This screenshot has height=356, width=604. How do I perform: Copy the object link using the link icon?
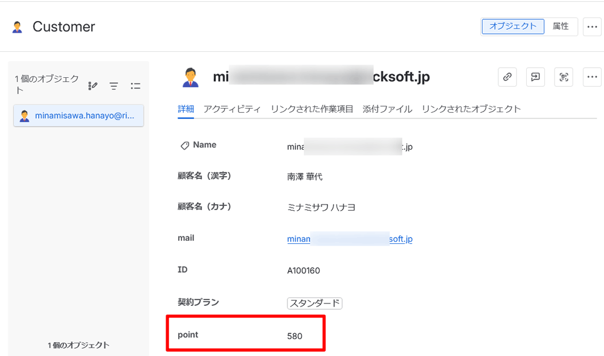click(x=507, y=77)
